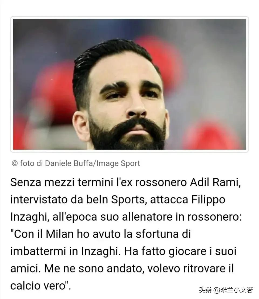This screenshot has width=259, height=299.
Task: Click the name Adil Rami in the article
Action: (215, 182)
